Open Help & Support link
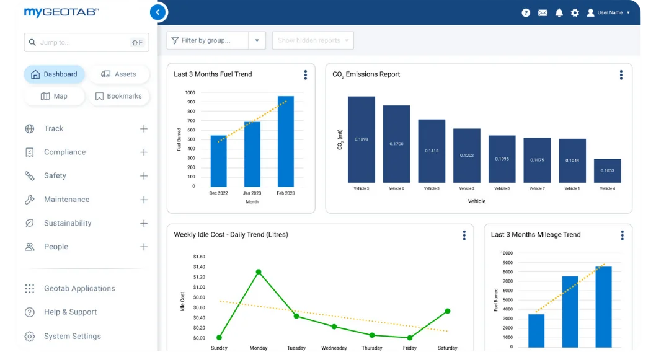Viewport: 656px width, 352px height. pos(70,312)
